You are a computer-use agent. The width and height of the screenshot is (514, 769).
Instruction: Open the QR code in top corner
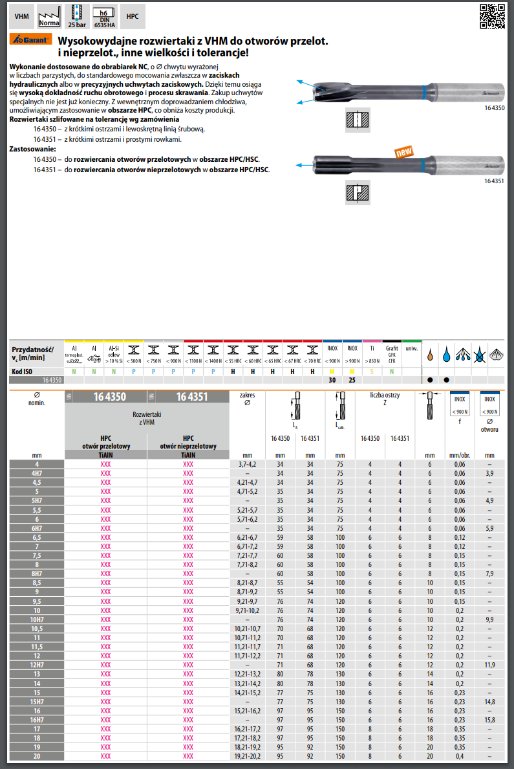tap(492, 16)
